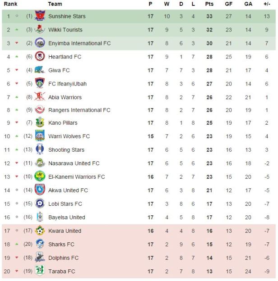Click the GF column header
This screenshot has width=278, height=281.
(x=229, y=4)
